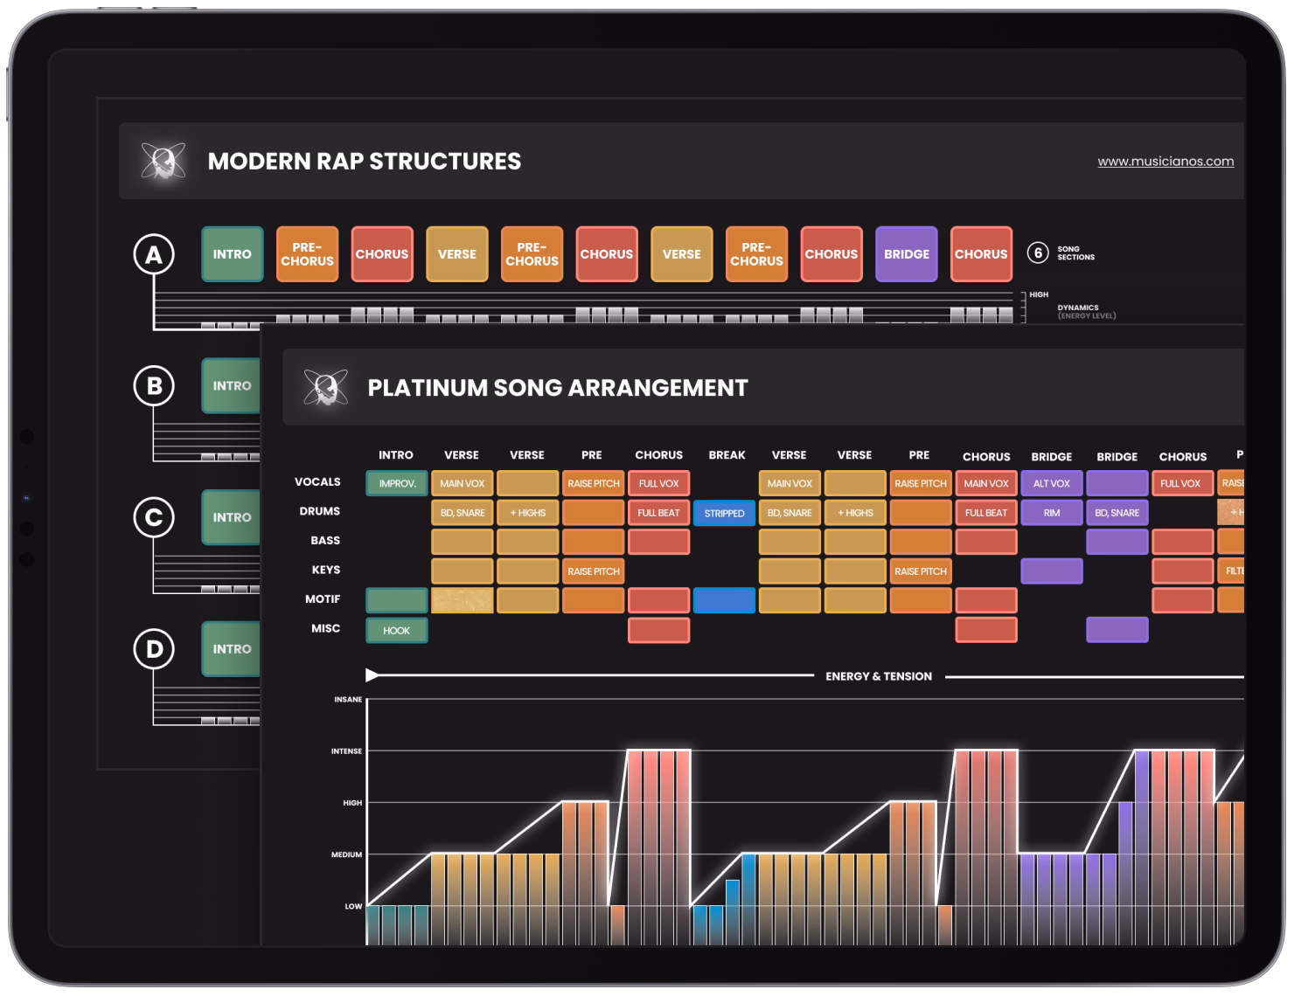Click the first CHORUS column header
Screen dimensions: 1294x996
point(658,455)
